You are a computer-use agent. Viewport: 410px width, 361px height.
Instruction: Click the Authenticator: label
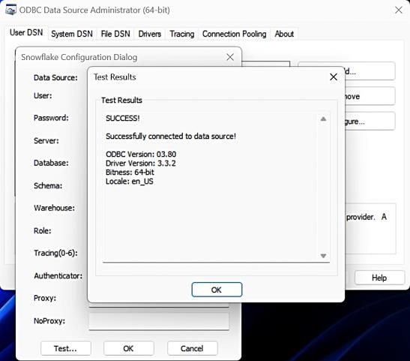pos(58,275)
